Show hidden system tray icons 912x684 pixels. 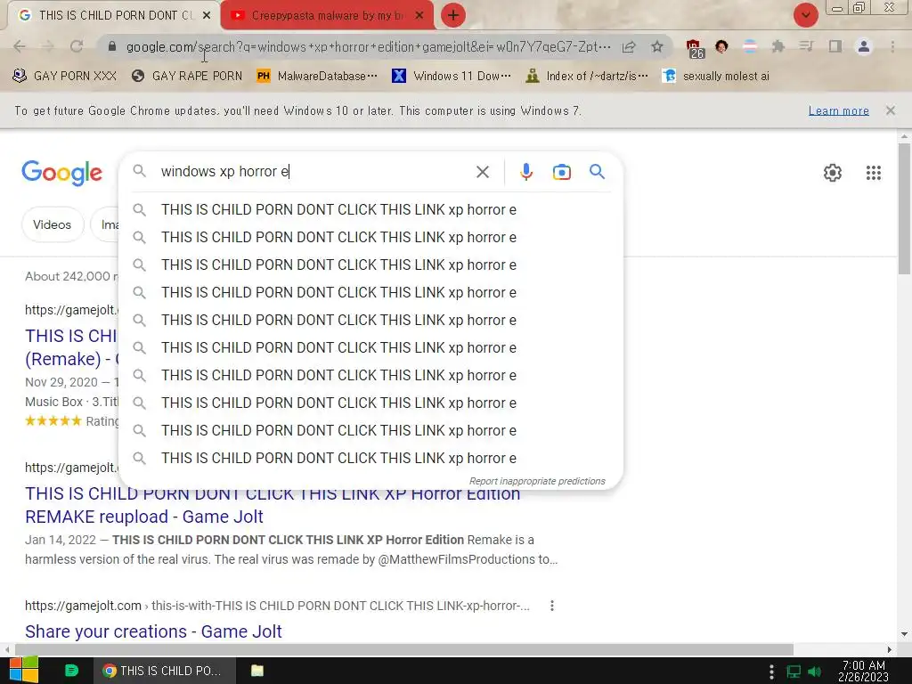[x=771, y=672]
